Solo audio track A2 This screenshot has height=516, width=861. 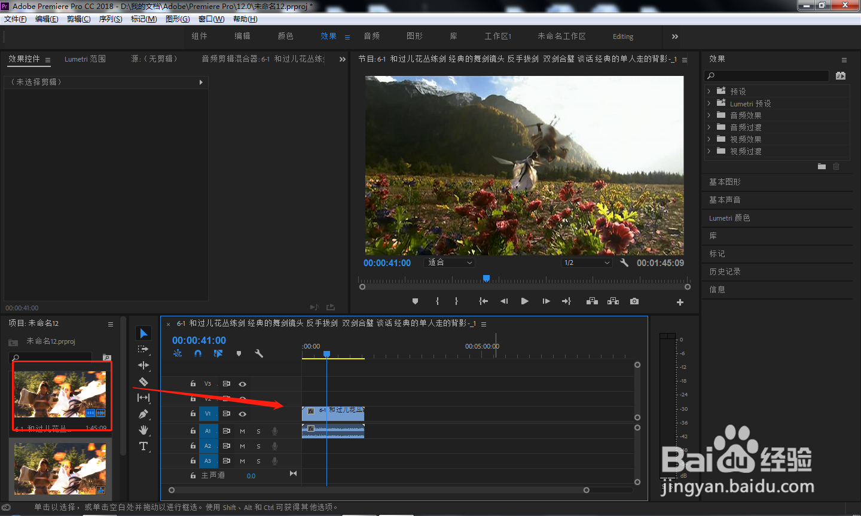(258, 446)
